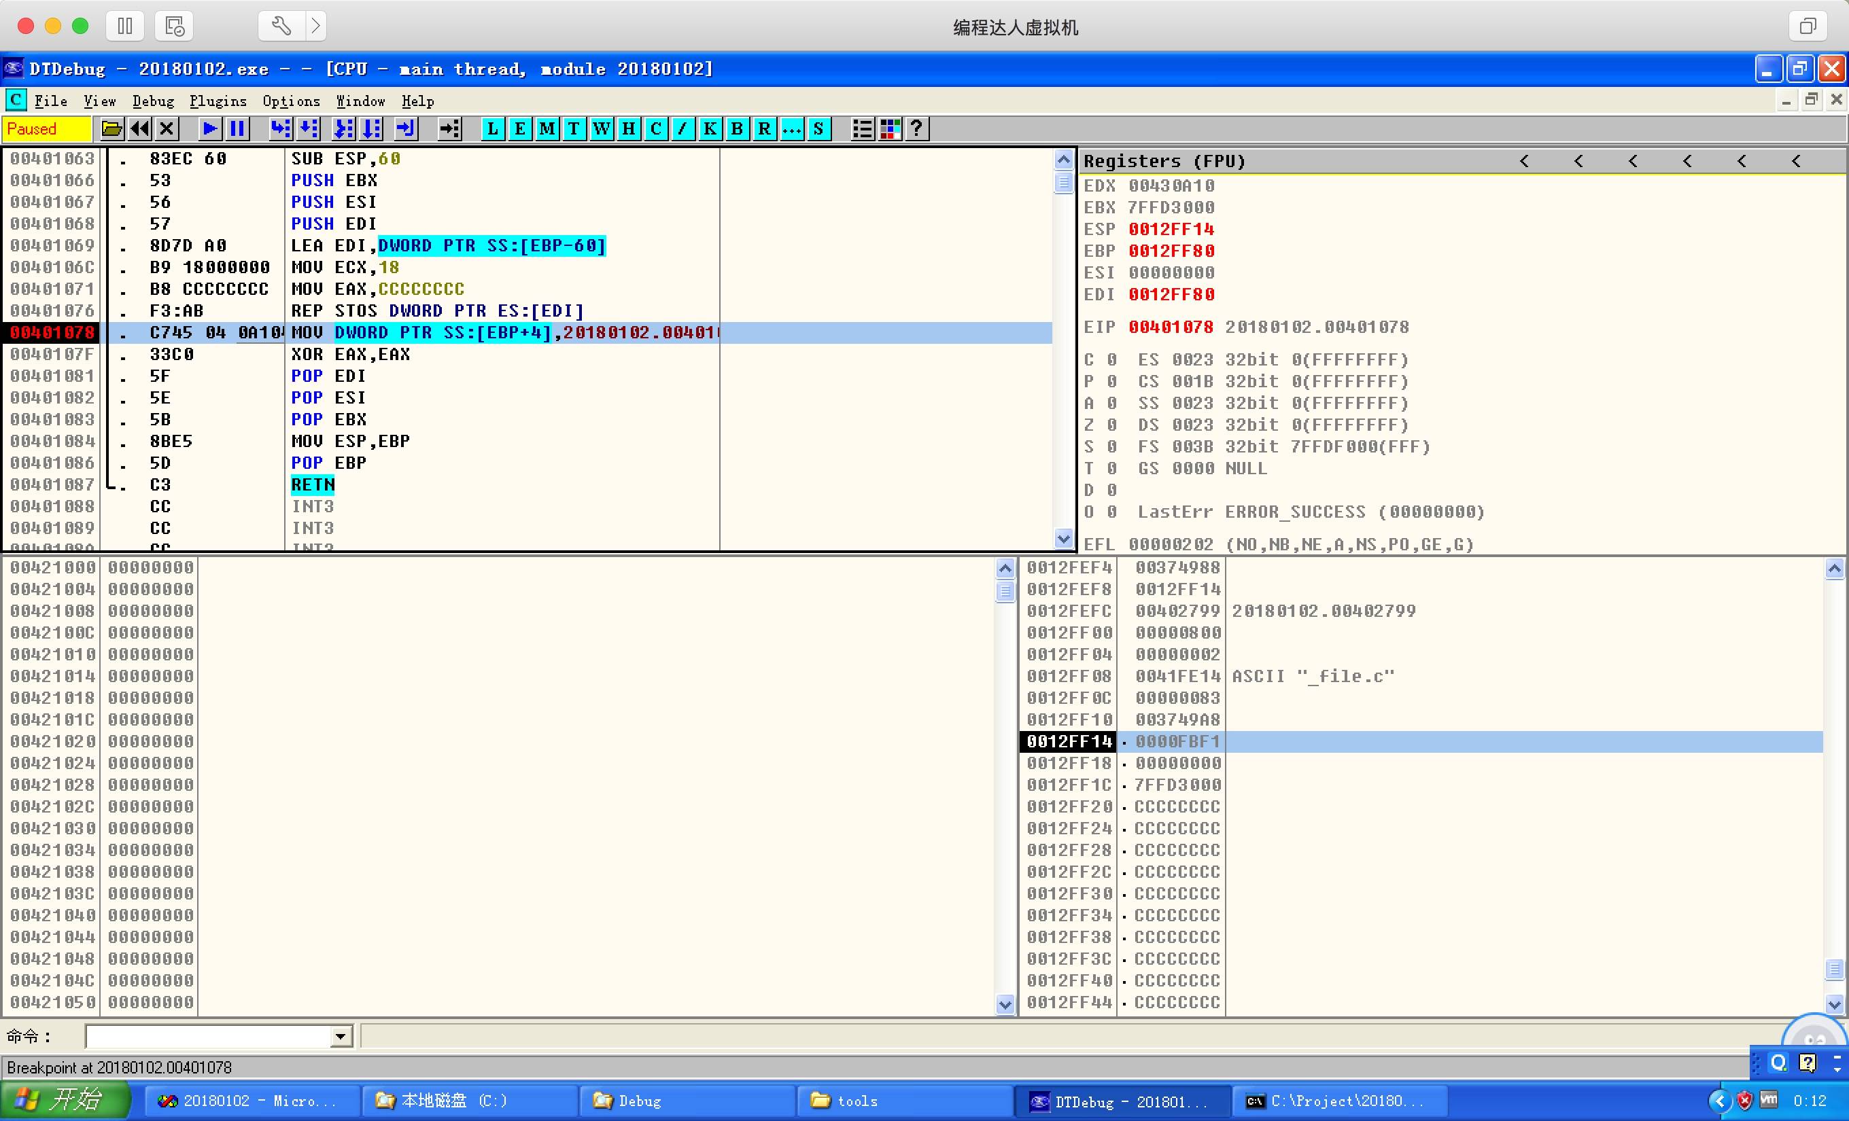
Task: Toggle the S sign flag value
Action: point(1111,447)
